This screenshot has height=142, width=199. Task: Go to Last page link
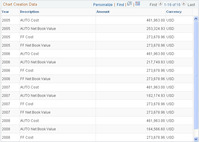[191, 5]
